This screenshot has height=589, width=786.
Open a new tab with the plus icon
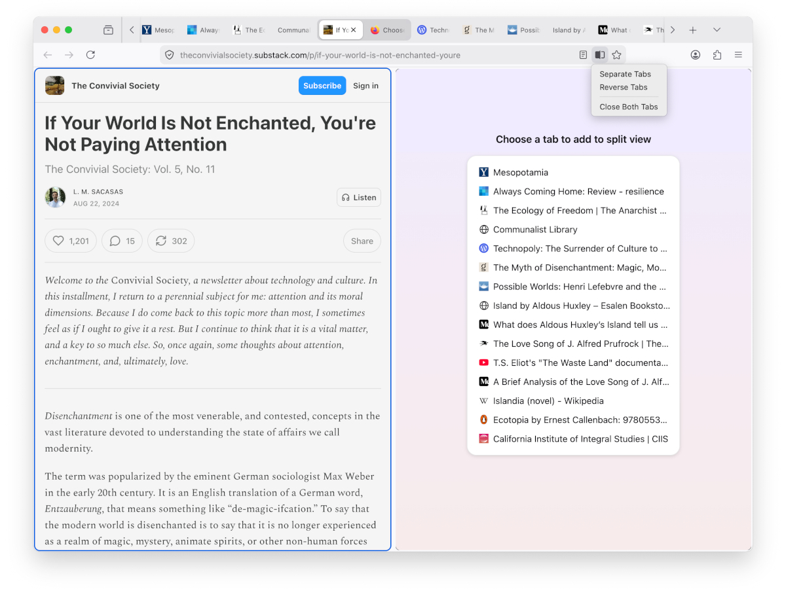[693, 30]
